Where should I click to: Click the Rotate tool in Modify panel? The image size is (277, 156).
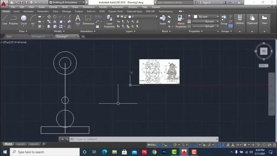pyautogui.click(x=55, y=16)
